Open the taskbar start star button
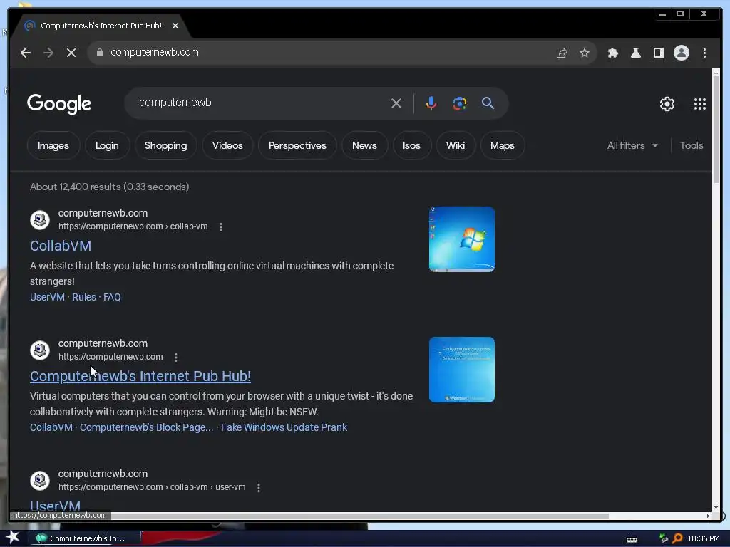 pyautogui.click(x=13, y=538)
